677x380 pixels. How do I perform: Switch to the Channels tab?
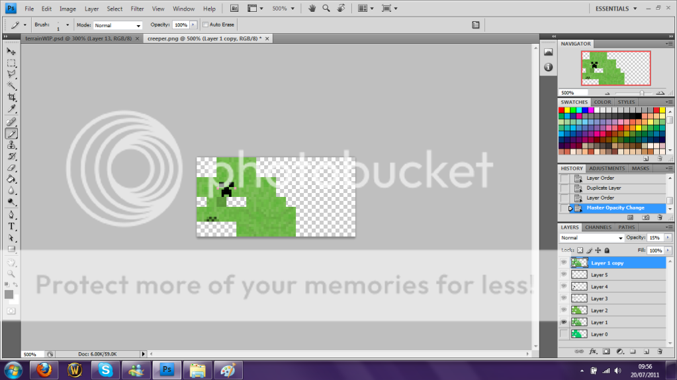pyautogui.click(x=598, y=227)
